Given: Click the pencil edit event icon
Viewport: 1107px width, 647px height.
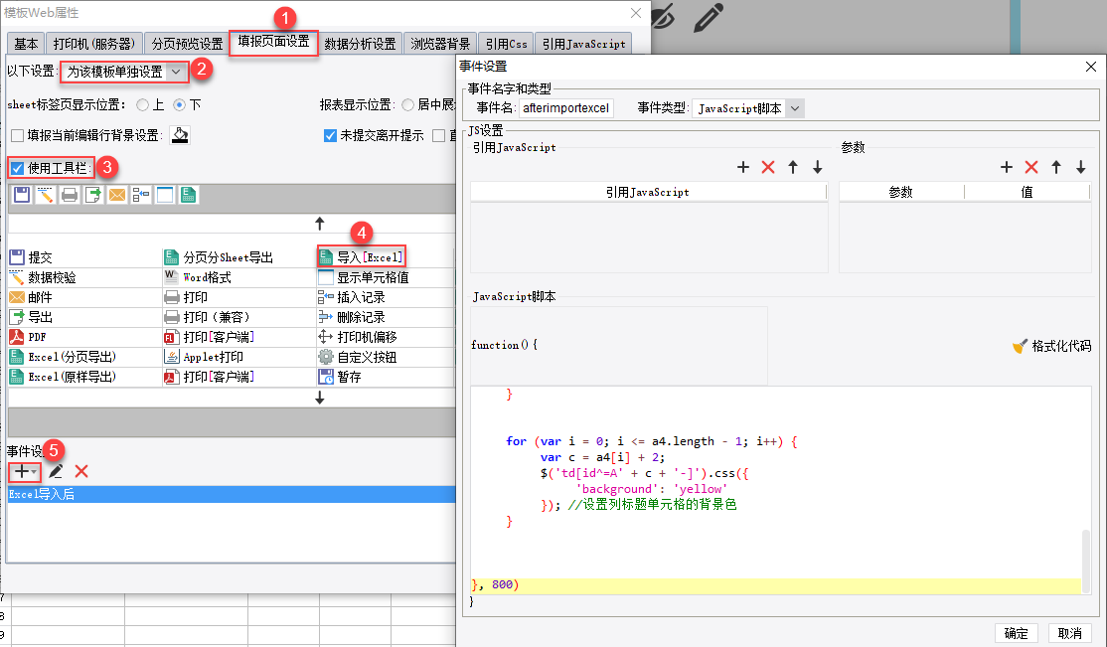Looking at the screenshot, I should tap(57, 471).
